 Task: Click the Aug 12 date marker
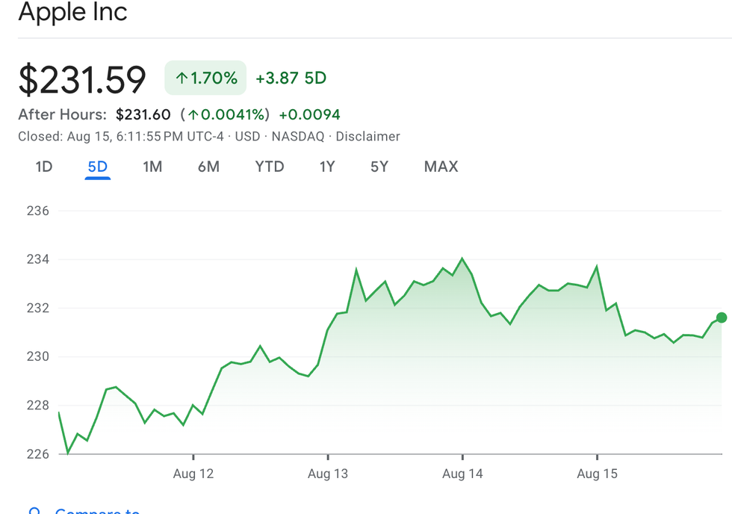coord(193,474)
